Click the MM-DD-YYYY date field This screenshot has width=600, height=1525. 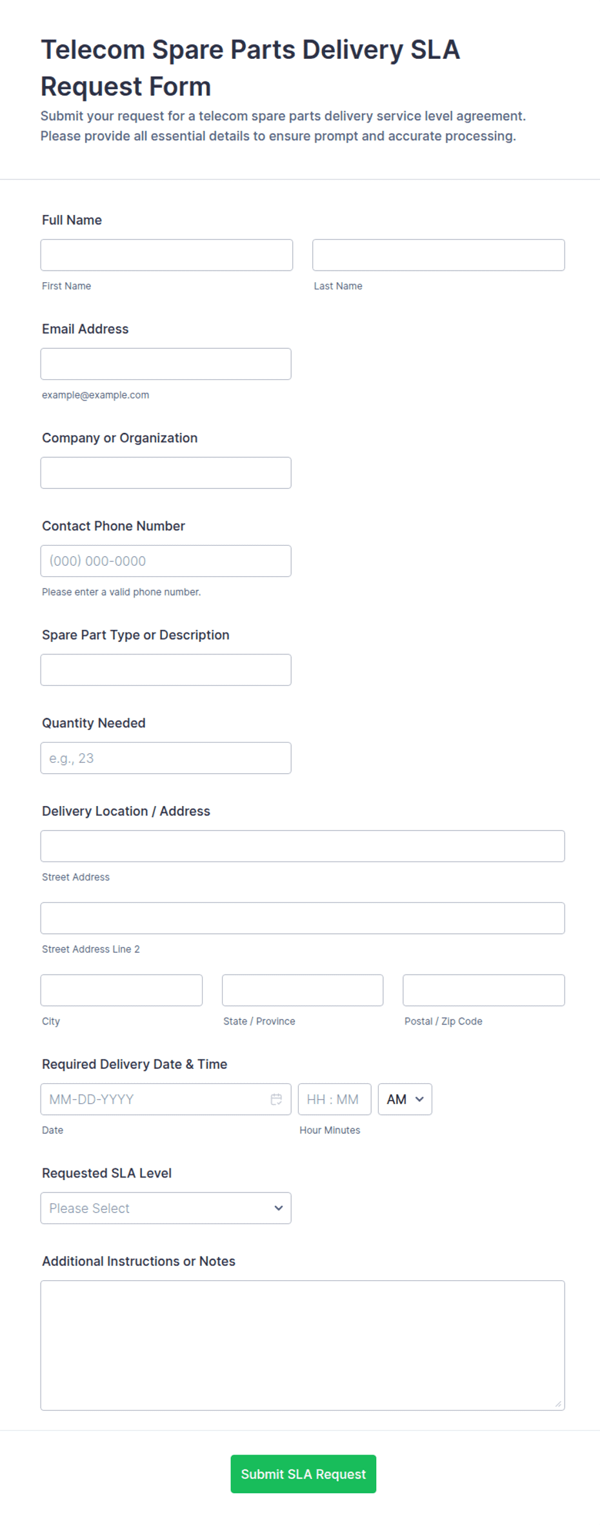166,1099
